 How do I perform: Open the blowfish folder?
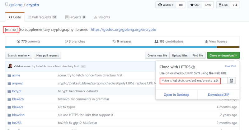pyautogui.click(x=18, y=115)
